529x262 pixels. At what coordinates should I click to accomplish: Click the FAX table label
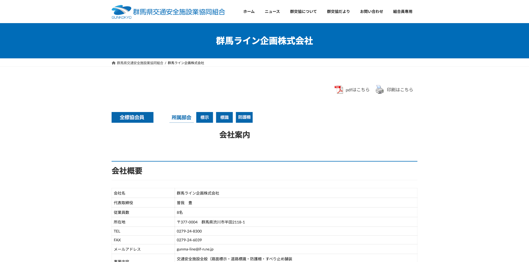click(x=117, y=240)
